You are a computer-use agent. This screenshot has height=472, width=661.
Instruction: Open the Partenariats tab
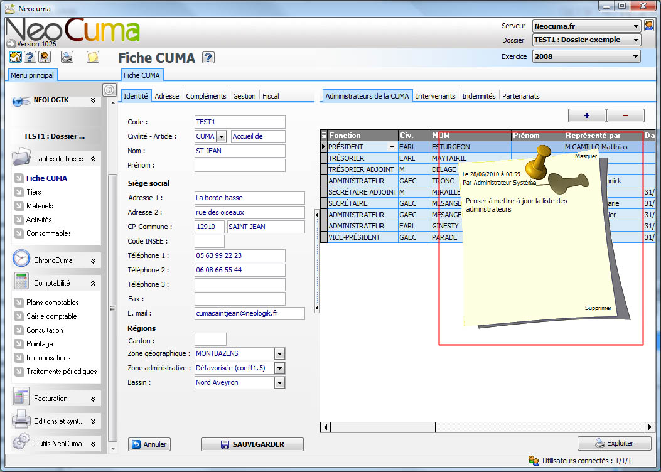point(521,96)
